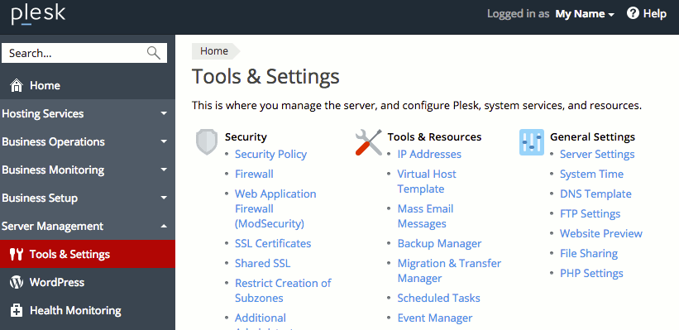
Task: Click the Health Monitoring medkit icon
Action: 17,310
